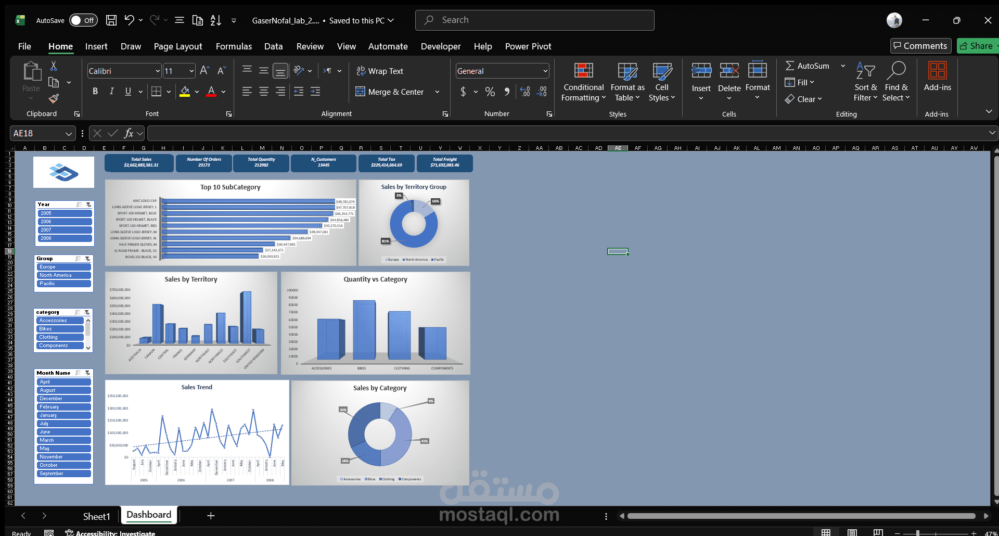Open the font size dropdown

[x=191, y=71]
